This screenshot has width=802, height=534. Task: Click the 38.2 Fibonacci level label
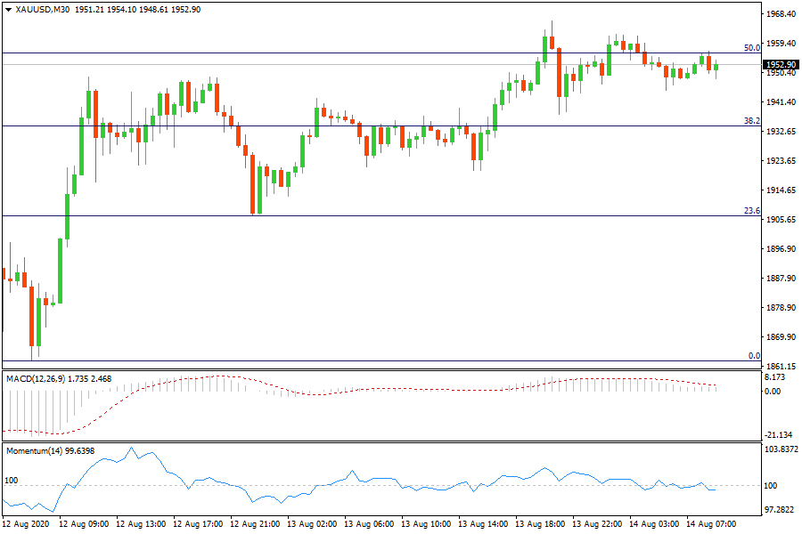(x=751, y=121)
